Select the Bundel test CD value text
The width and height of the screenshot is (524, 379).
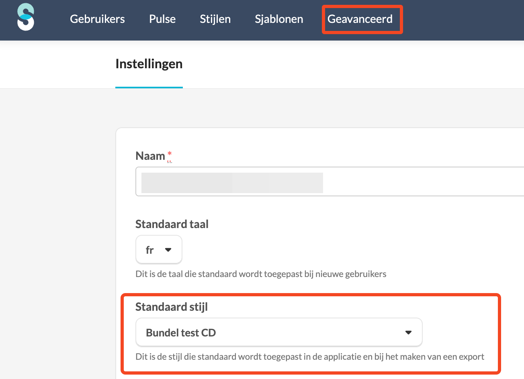pyautogui.click(x=181, y=333)
